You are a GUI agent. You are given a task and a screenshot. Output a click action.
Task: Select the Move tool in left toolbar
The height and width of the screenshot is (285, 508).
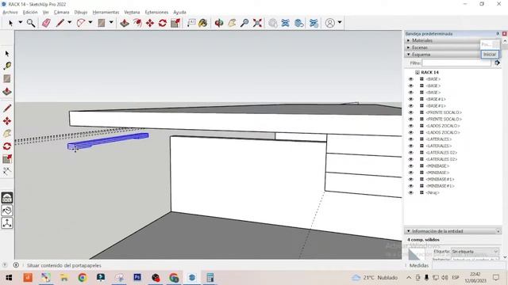click(7, 121)
